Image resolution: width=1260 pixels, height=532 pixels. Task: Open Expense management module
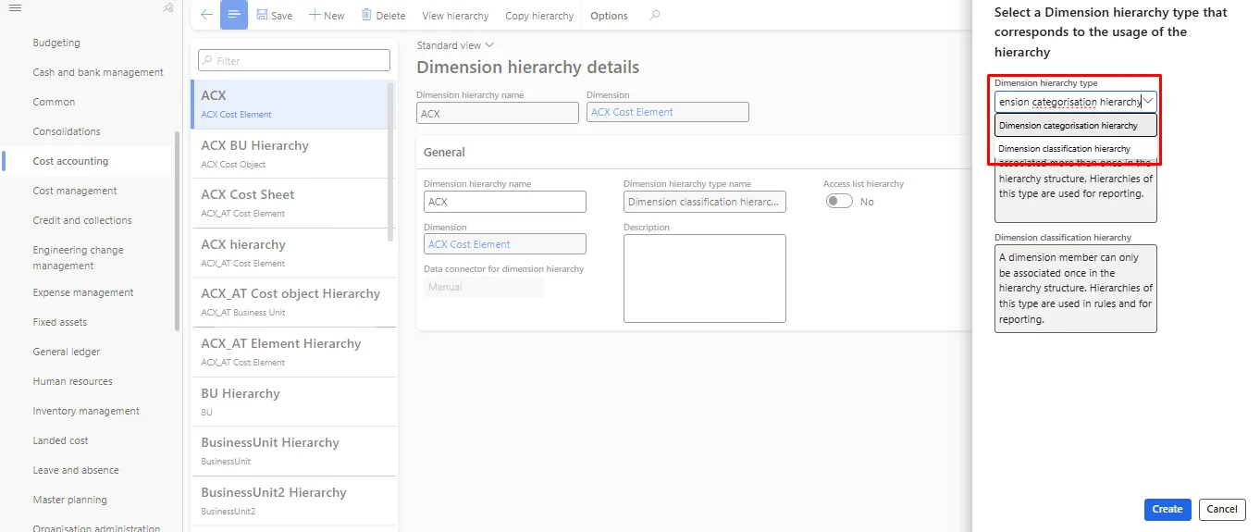pos(83,292)
